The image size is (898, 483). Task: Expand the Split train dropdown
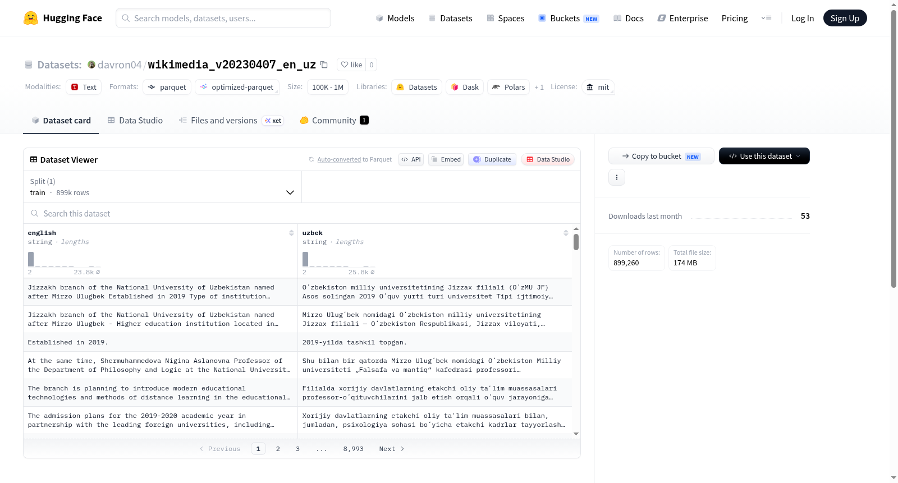[x=162, y=187]
